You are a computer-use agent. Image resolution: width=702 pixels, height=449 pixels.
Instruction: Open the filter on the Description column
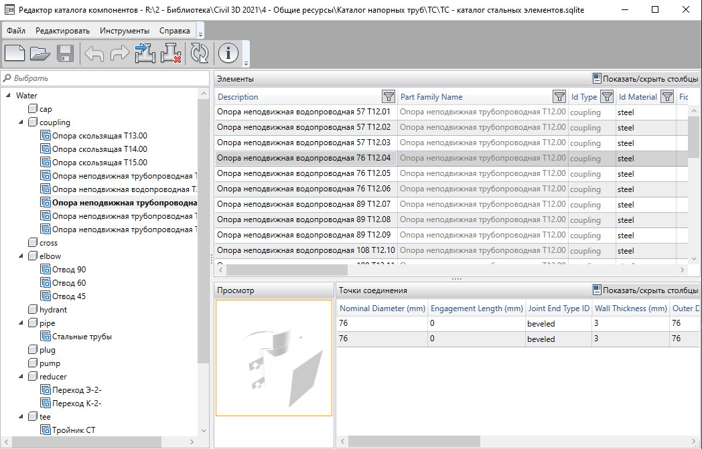388,97
